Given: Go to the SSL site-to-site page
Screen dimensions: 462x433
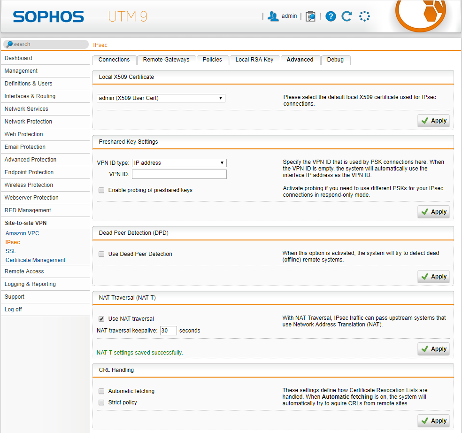Looking at the screenshot, I should pyautogui.click(x=11, y=251).
